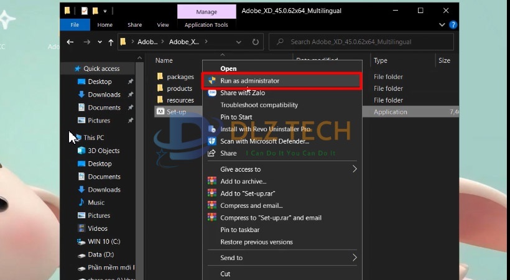The image size is (510, 280).
Task: Choose Cut in the context menu
Action: tap(225, 274)
